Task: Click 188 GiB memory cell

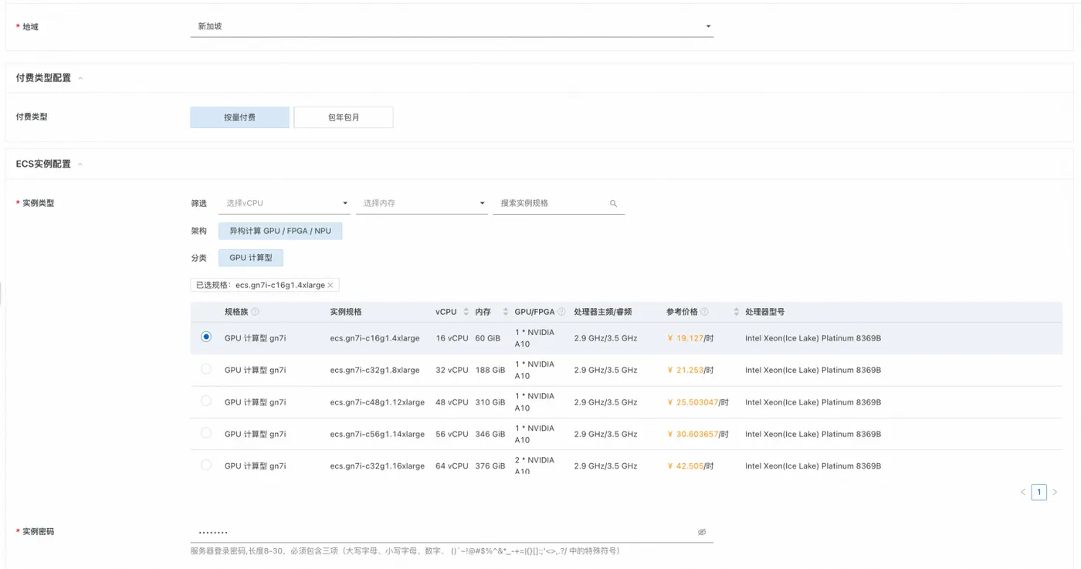Action: [490, 370]
